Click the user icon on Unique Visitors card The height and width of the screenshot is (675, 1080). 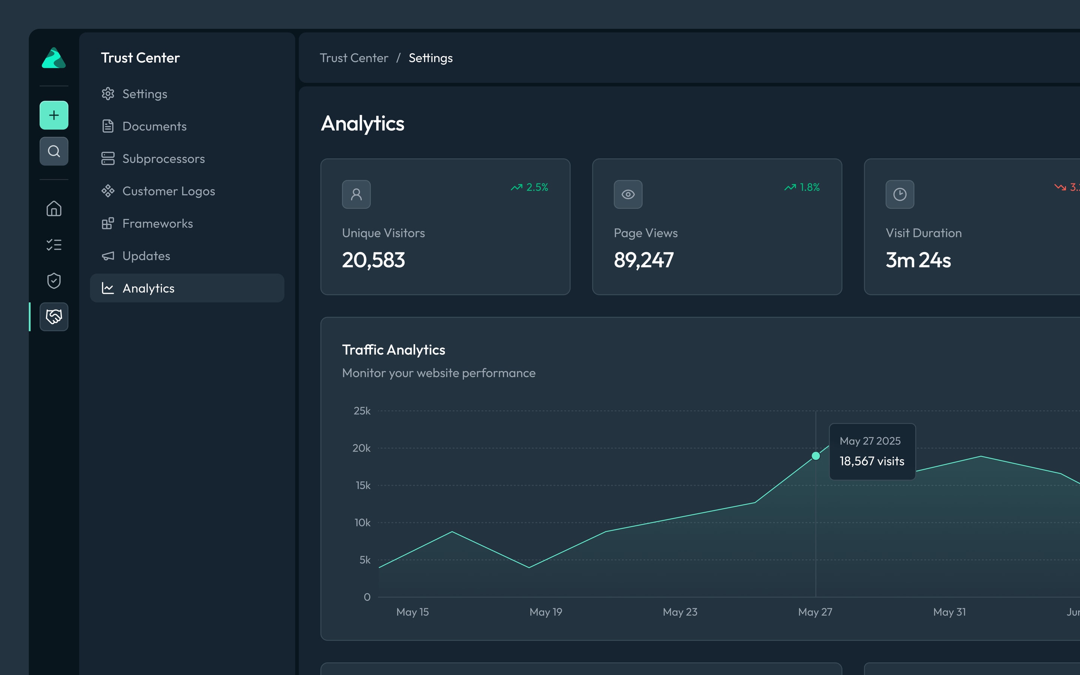pyautogui.click(x=356, y=194)
